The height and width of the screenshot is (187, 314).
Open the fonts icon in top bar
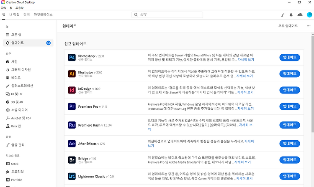pos(283,15)
